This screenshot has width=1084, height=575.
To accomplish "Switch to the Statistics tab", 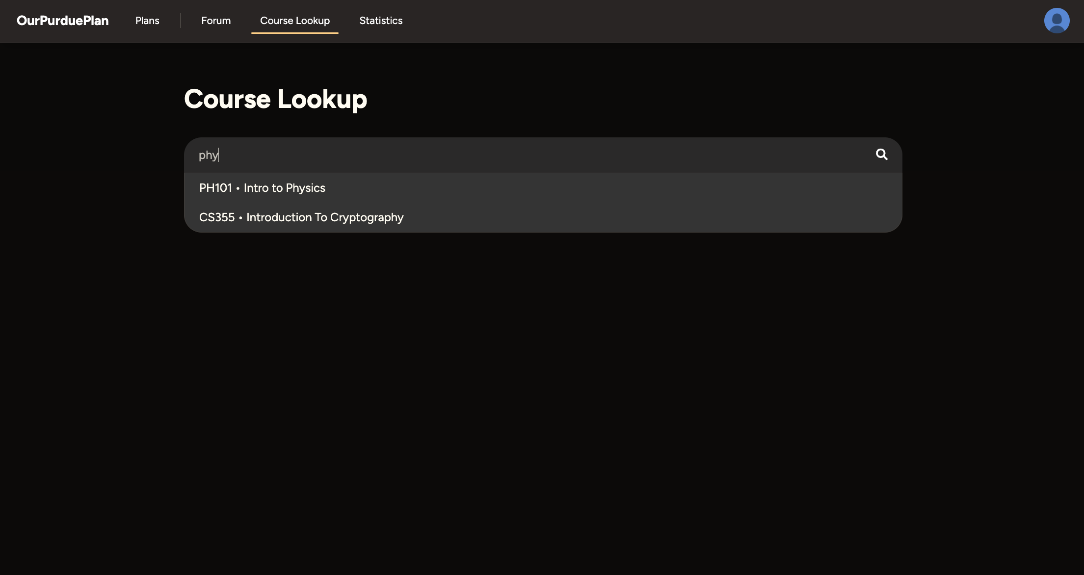I will pos(381,21).
